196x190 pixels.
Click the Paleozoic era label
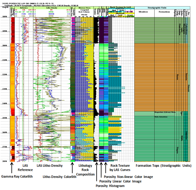click(x=189, y=88)
